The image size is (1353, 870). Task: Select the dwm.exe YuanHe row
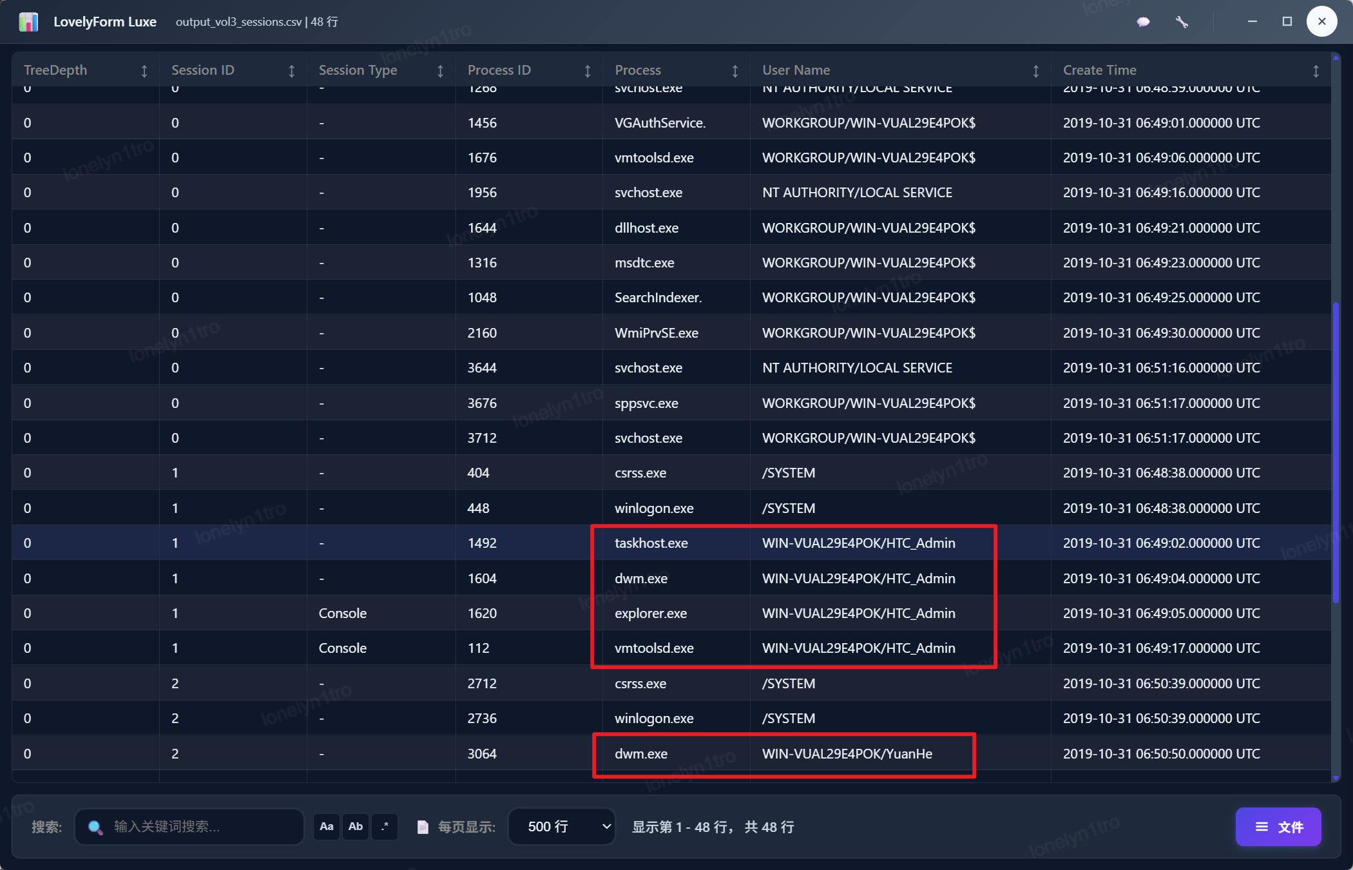pyautogui.click(x=641, y=753)
